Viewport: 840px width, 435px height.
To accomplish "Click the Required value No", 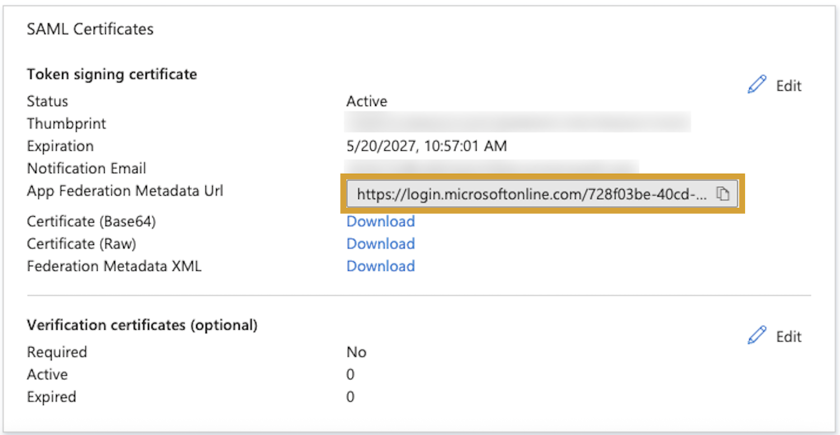I will coord(356,352).
